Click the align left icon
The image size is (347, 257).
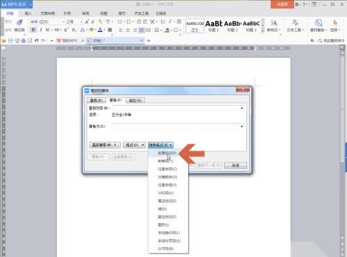coord(121,30)
